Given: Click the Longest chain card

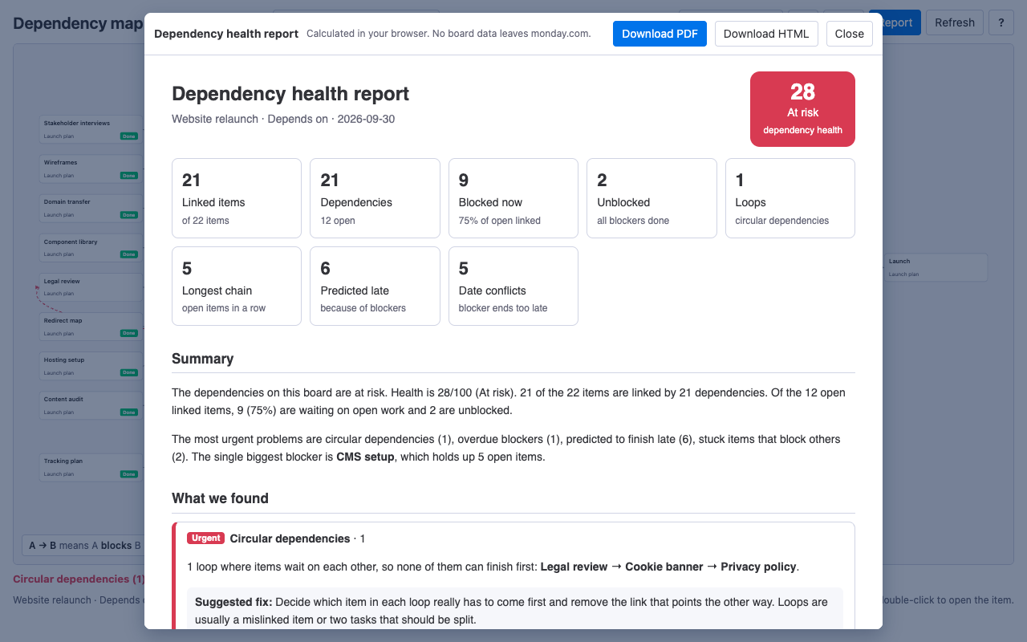Looking at the screenshot, I should pyautogui.click(x=237, y=286).
